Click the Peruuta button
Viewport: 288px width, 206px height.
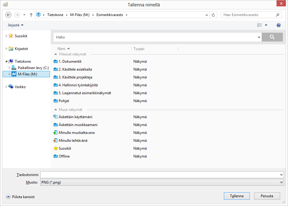click(267, 196)
